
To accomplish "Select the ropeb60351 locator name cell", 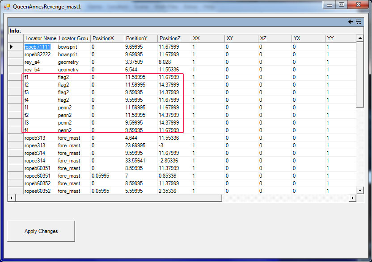I will point(40,168).
